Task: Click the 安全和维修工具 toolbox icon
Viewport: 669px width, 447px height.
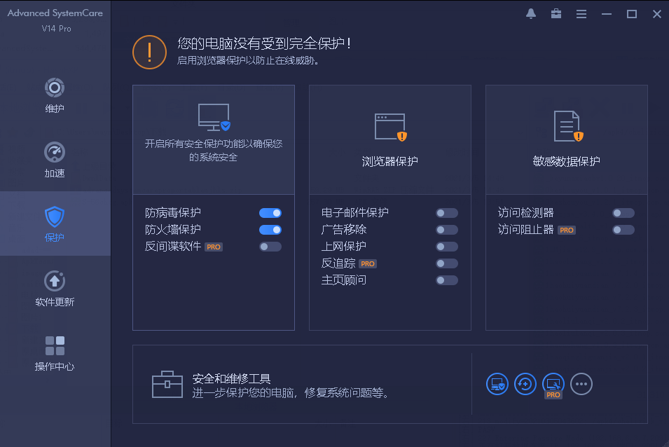Action: [x=167, y=384]
